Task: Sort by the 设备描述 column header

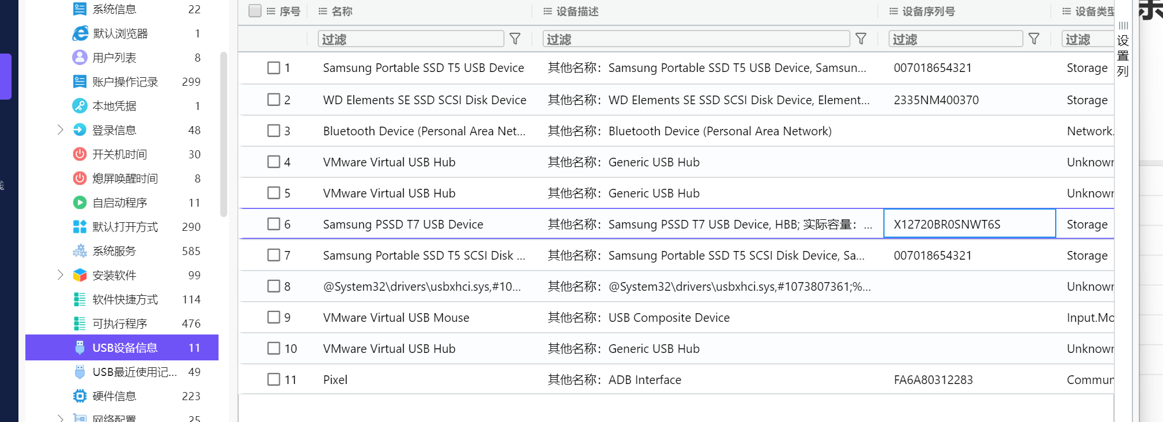Action: click(x=577, y=12)
